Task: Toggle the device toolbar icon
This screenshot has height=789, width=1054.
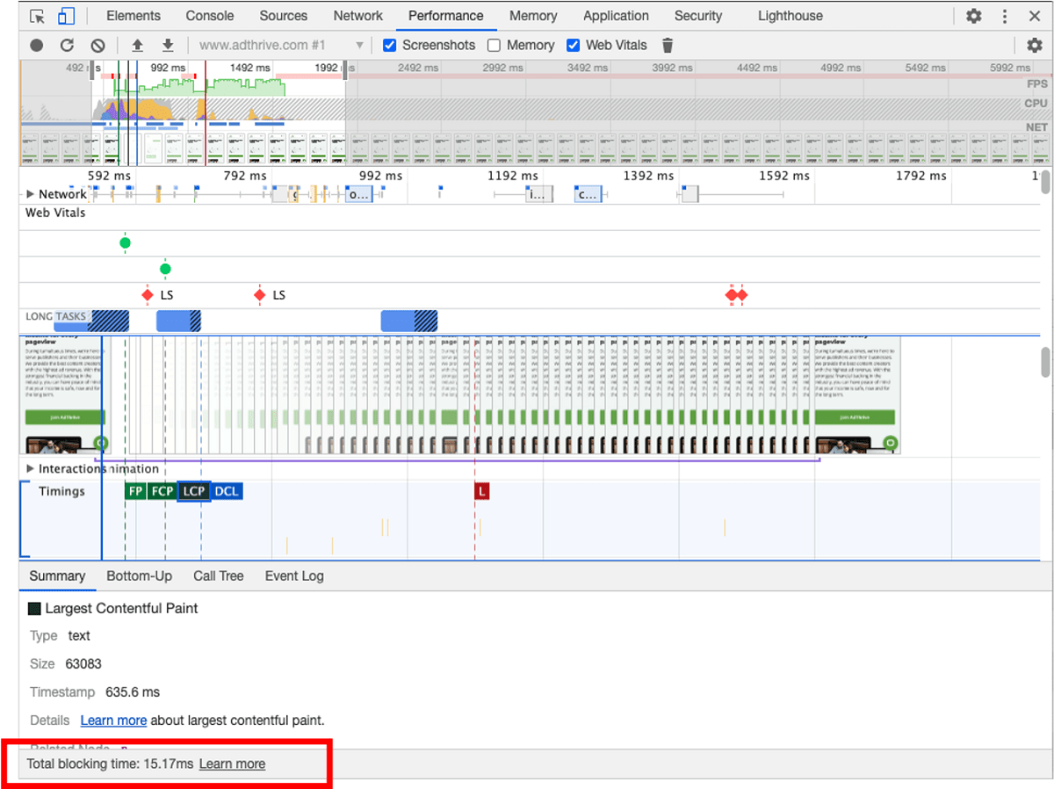Action: pyautogui.click(x=67, y=16)
